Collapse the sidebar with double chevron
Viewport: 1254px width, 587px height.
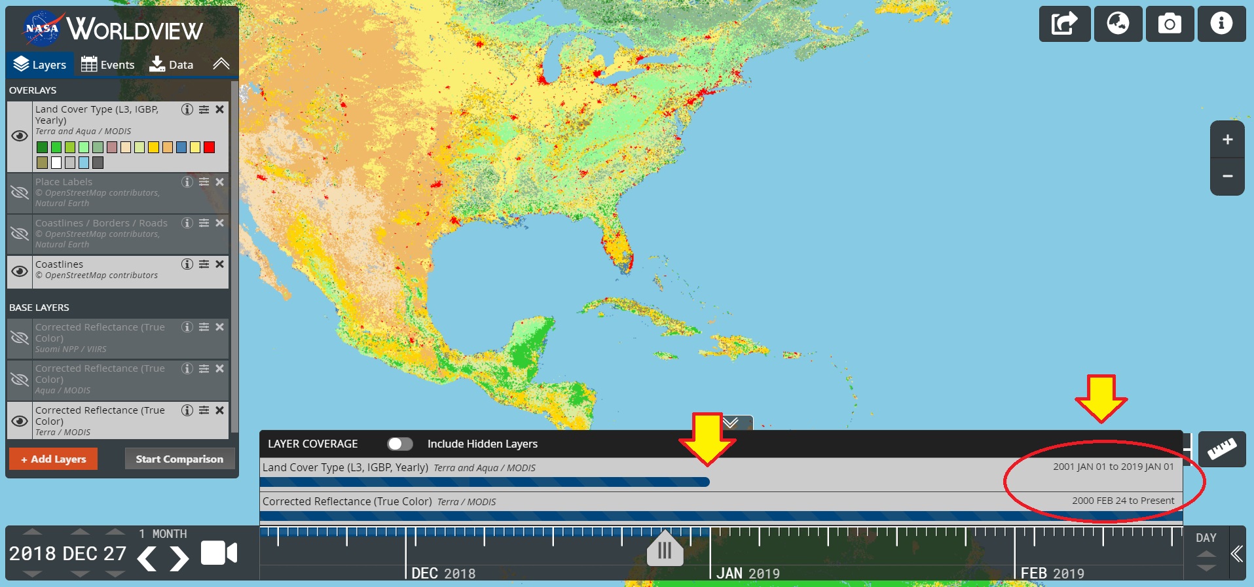click(221, 64)
